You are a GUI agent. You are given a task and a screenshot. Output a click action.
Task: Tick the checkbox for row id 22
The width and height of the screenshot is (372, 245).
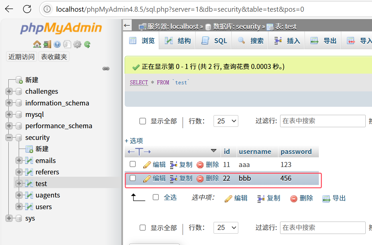point(133,178)
